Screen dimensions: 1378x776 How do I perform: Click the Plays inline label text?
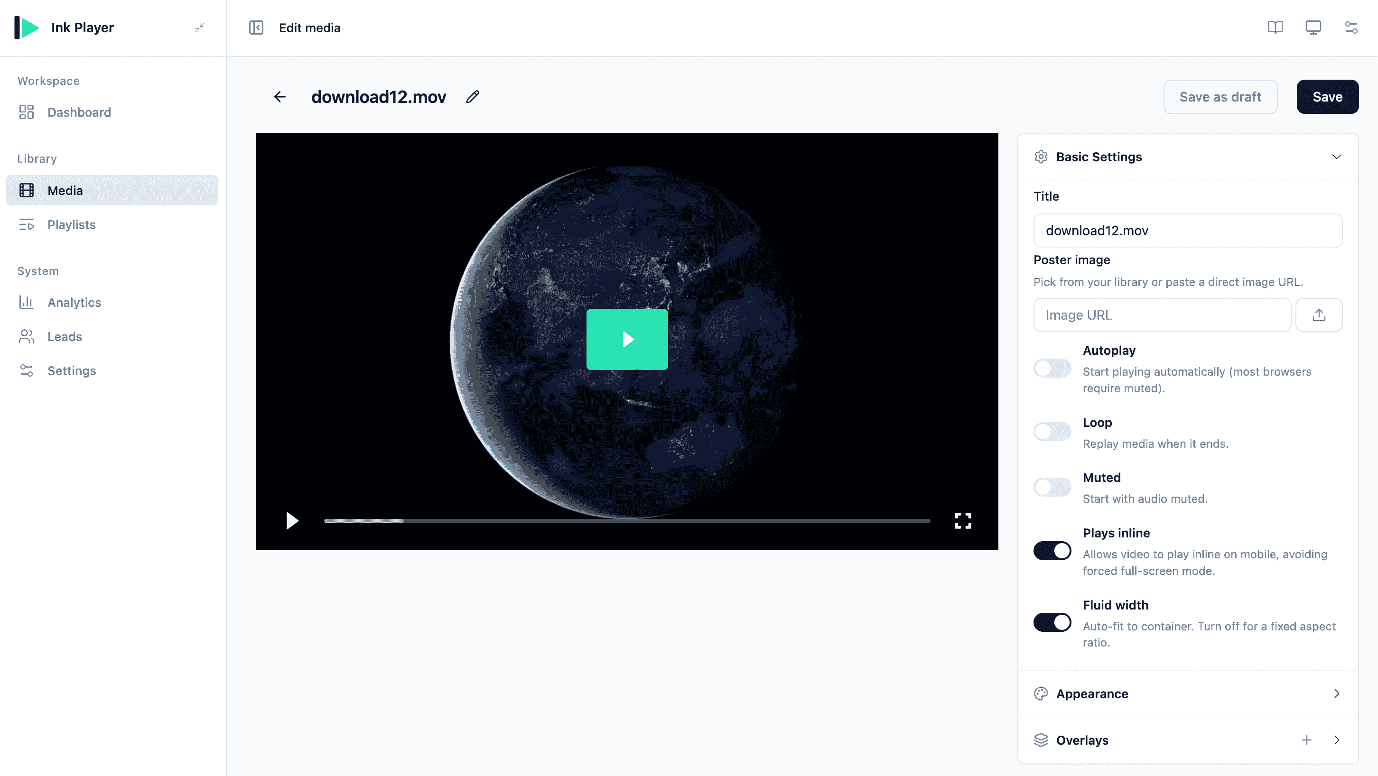(x=1116, y=533)
